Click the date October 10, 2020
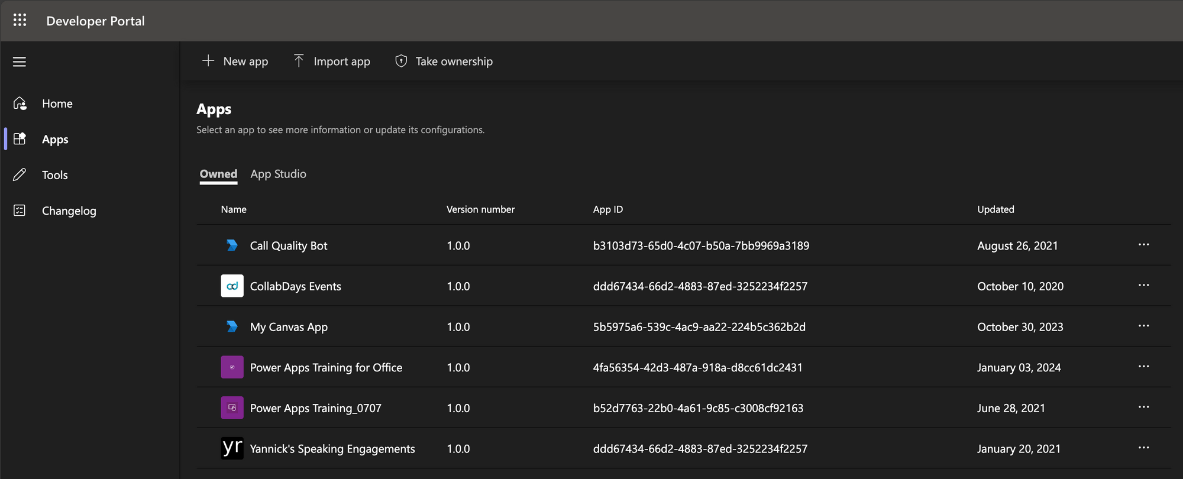 coord(1020,286)
